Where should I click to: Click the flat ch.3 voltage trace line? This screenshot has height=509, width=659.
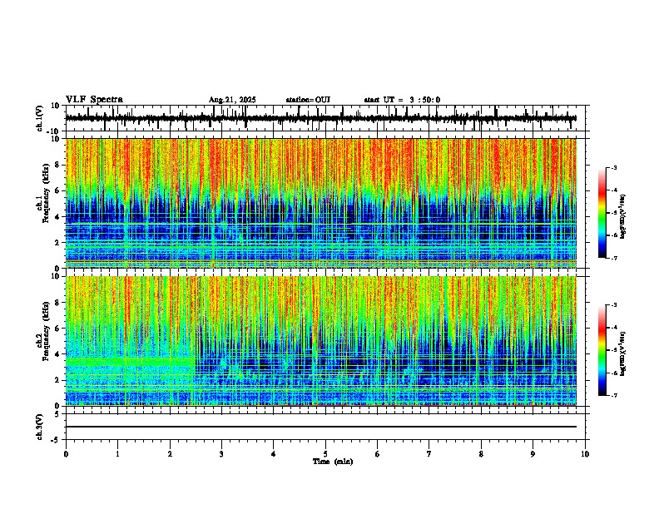click(x=321, y=427)
